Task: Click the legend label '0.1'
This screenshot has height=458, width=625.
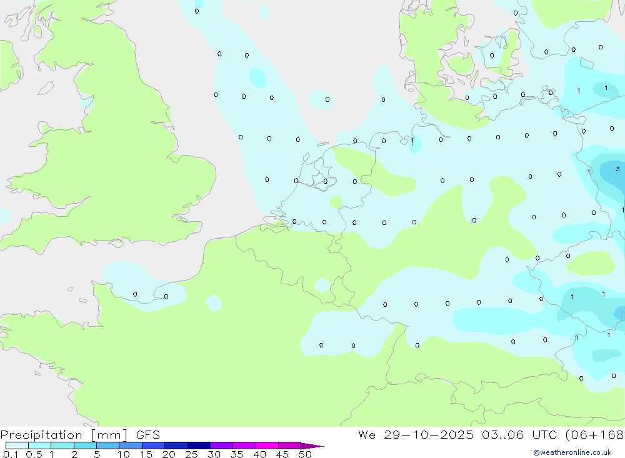Action: coord(11,454)
